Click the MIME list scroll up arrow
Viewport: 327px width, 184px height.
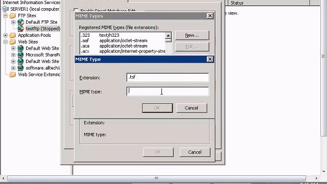tap(168, 35)
